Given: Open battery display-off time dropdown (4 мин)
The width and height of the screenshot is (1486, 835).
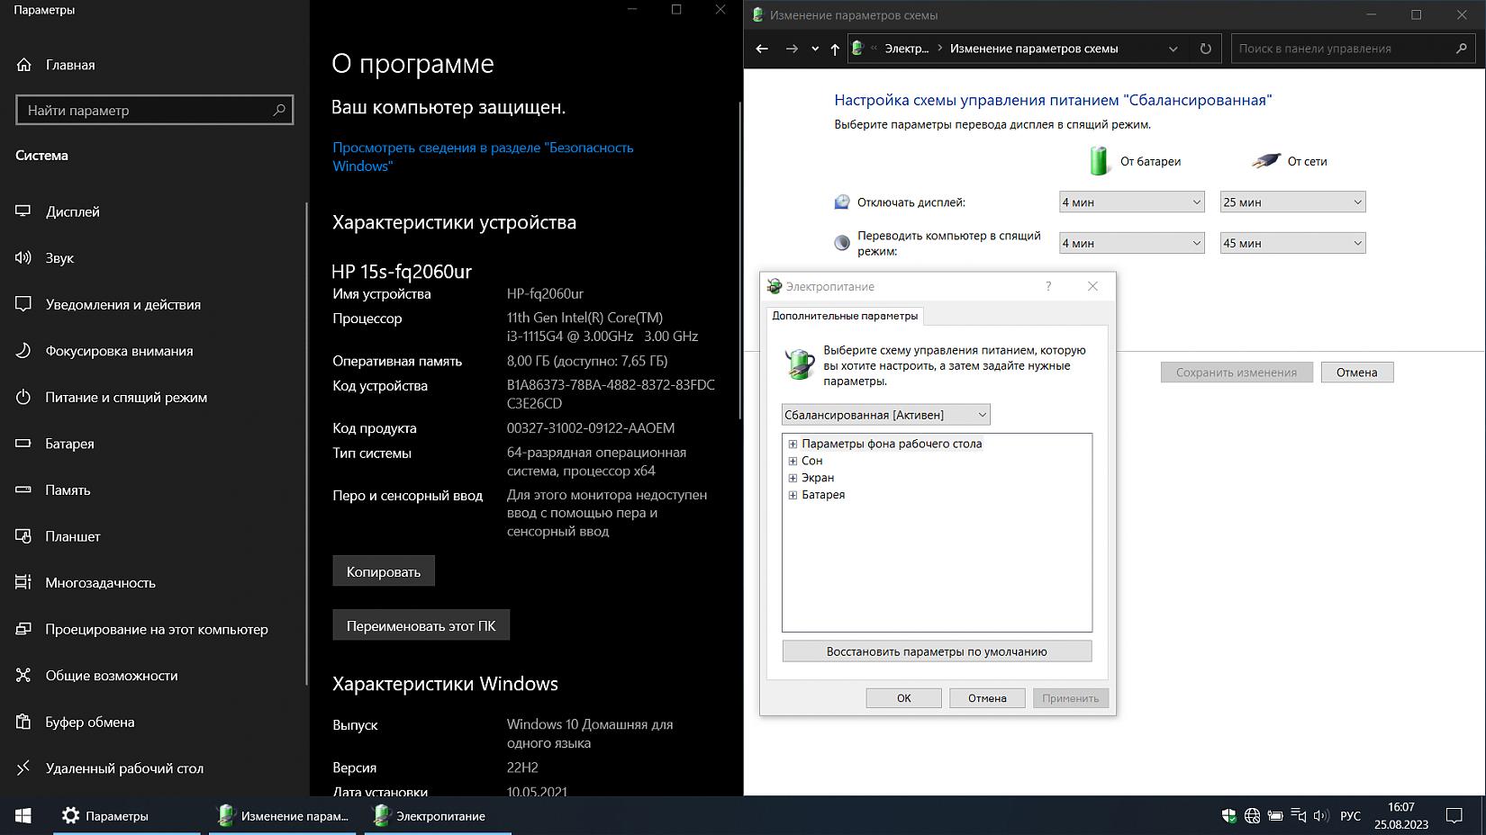Looking at the screenshot, I should click(x=1132, y=202).
